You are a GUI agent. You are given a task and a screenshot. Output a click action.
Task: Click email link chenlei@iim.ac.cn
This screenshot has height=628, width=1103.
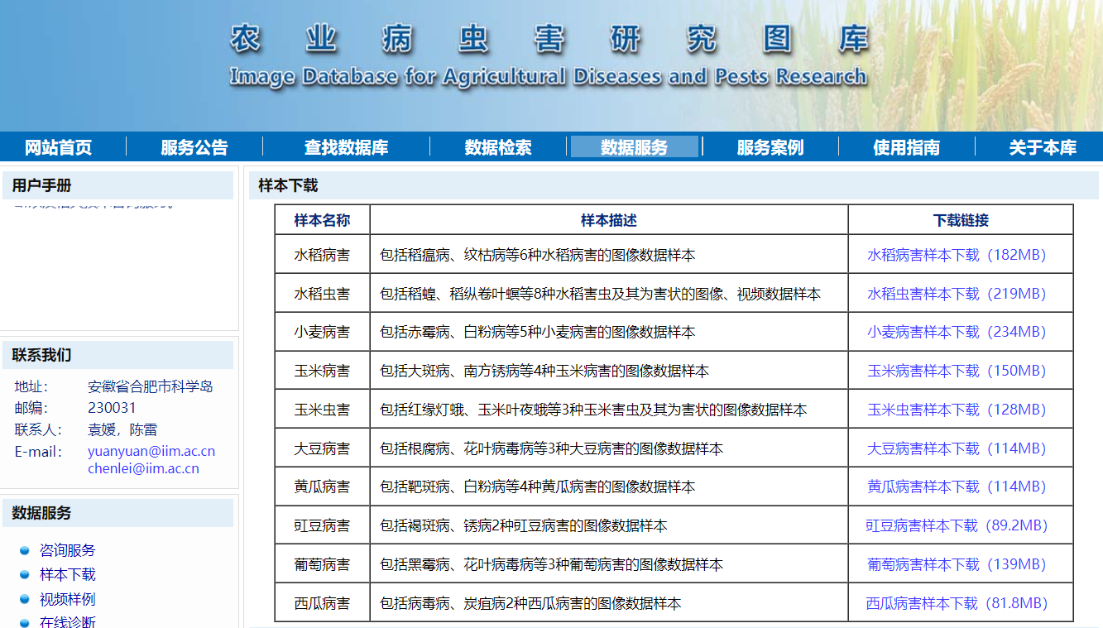pos(143,468)
